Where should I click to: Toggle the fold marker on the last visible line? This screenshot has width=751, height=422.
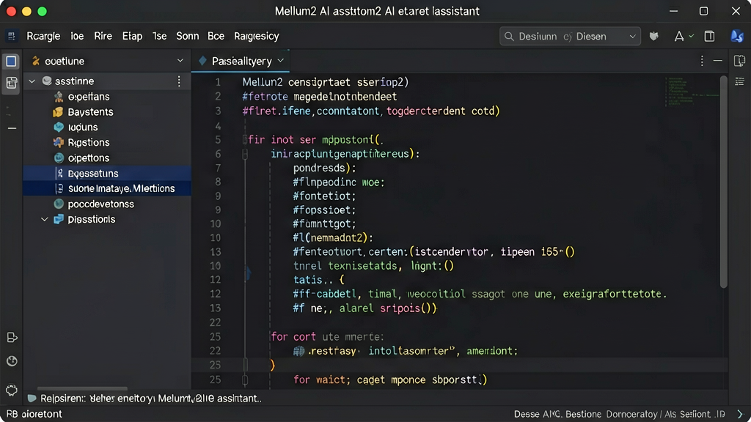(245, 380)
